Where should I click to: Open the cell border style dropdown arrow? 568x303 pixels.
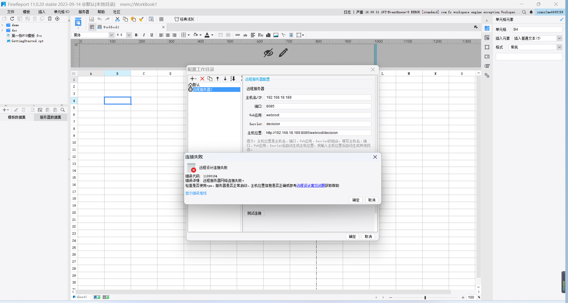click(189, 35)
